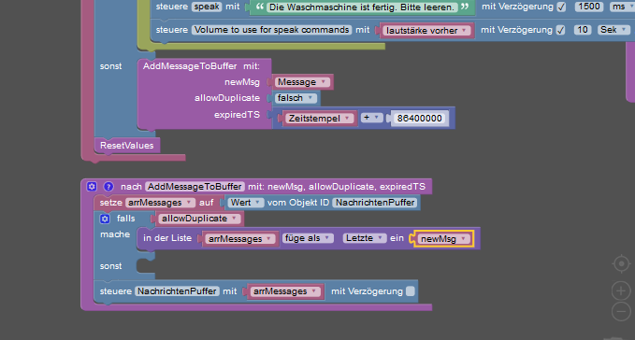Open Message variable dropdown
This screenshot has height=340, width=635.
coord(302,82)
